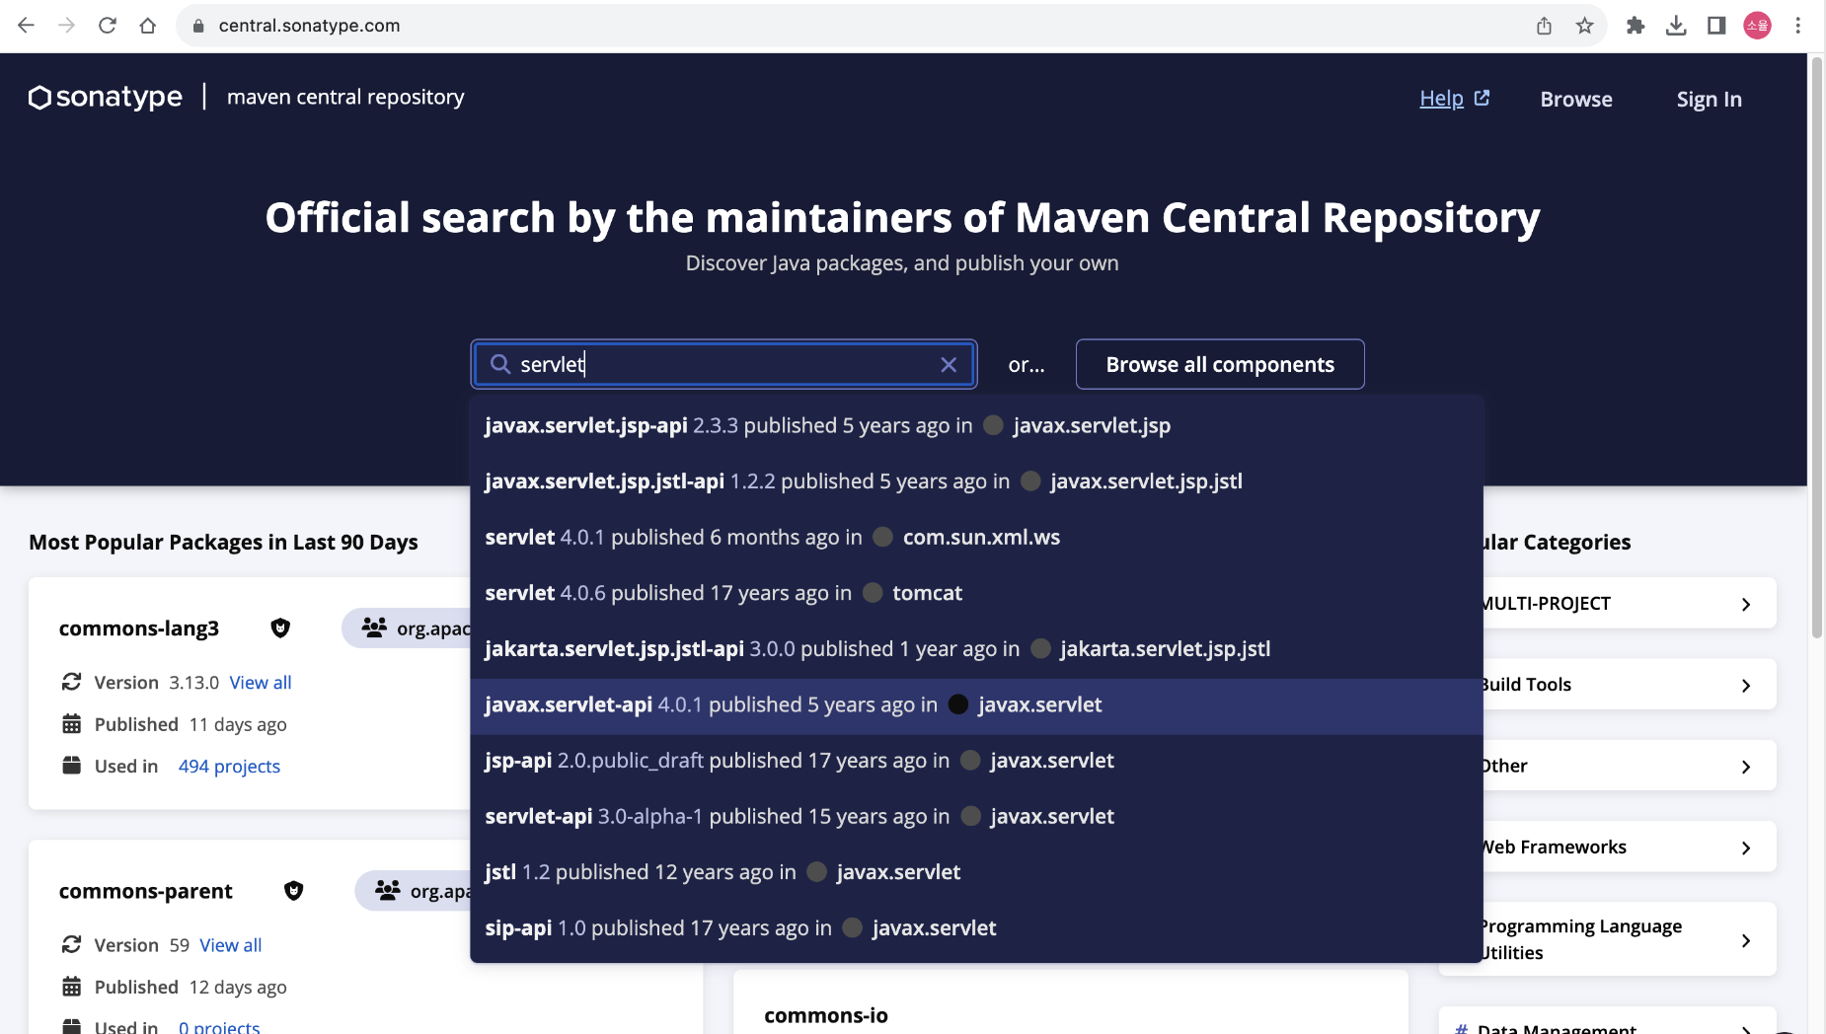Expand the MULTI-PROJECT category chevron

[1745, 604]
